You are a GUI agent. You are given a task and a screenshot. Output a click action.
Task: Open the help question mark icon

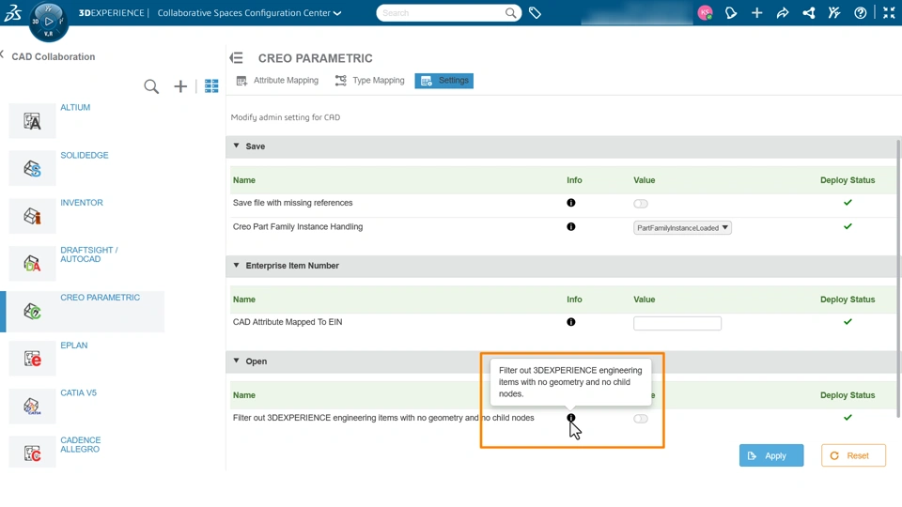click(860, 13)
